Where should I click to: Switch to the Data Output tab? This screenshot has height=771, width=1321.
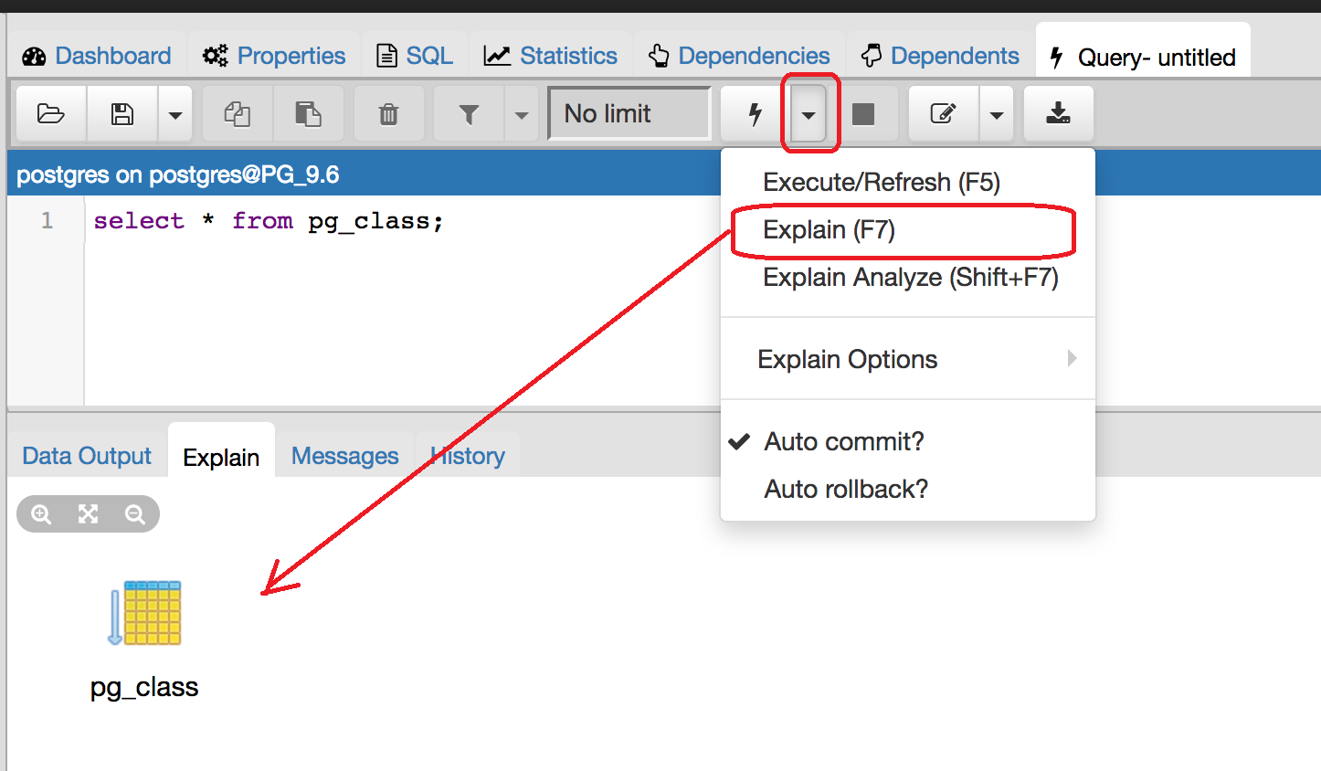click(87, 456)
